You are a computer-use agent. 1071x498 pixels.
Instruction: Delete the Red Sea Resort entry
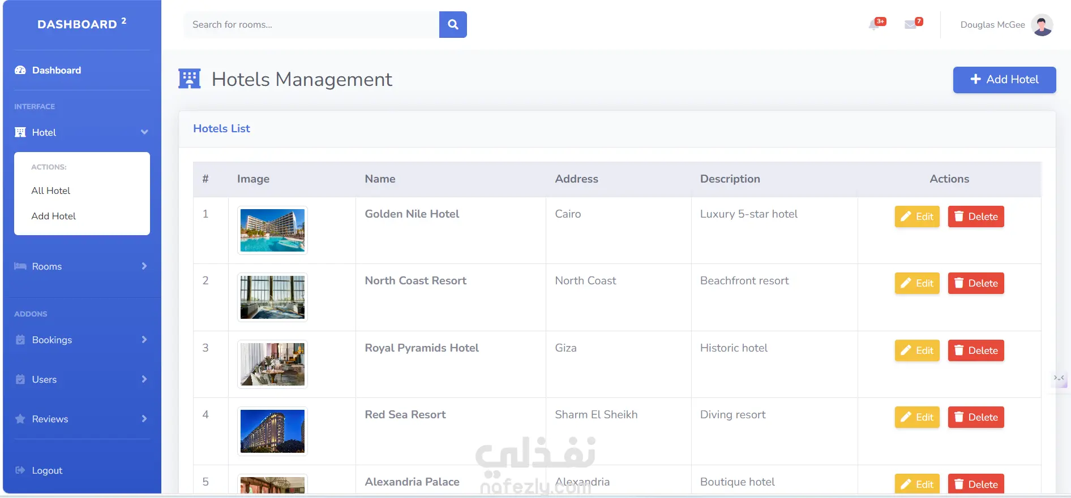(976, 417)
